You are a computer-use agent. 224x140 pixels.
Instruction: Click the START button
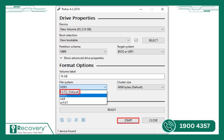tap(128, 120)
